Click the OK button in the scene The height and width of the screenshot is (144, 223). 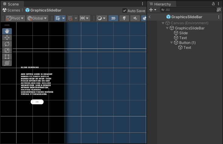click(37, 102)
